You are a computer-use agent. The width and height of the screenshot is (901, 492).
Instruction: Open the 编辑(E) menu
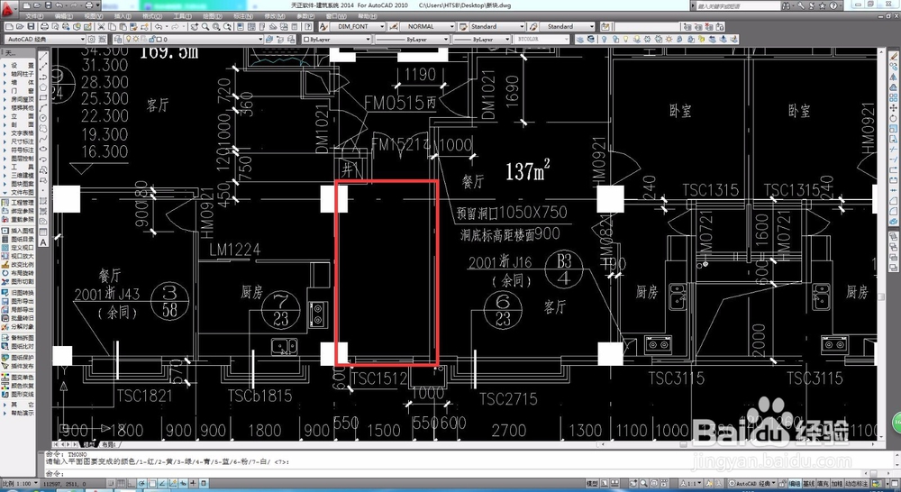(x=64, y=16)
